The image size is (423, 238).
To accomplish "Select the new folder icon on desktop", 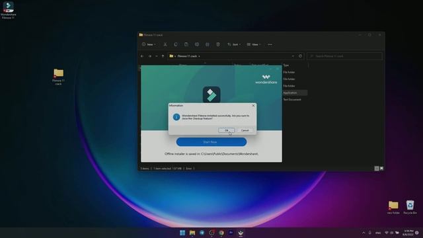I will (393, 207).
